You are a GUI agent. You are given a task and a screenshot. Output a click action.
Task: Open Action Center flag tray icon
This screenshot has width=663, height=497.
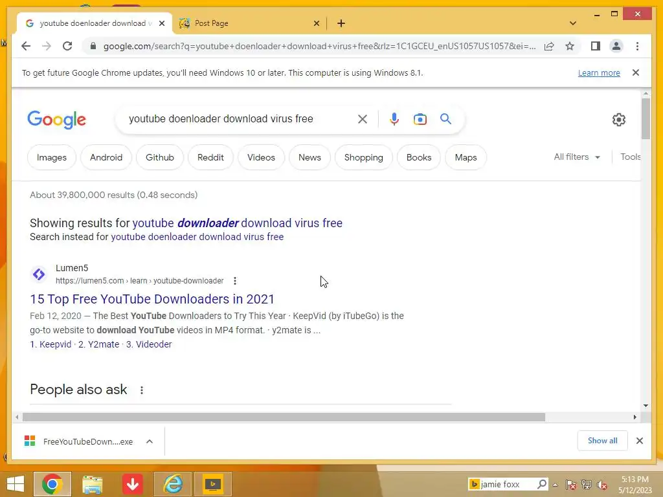pos(571,485)
